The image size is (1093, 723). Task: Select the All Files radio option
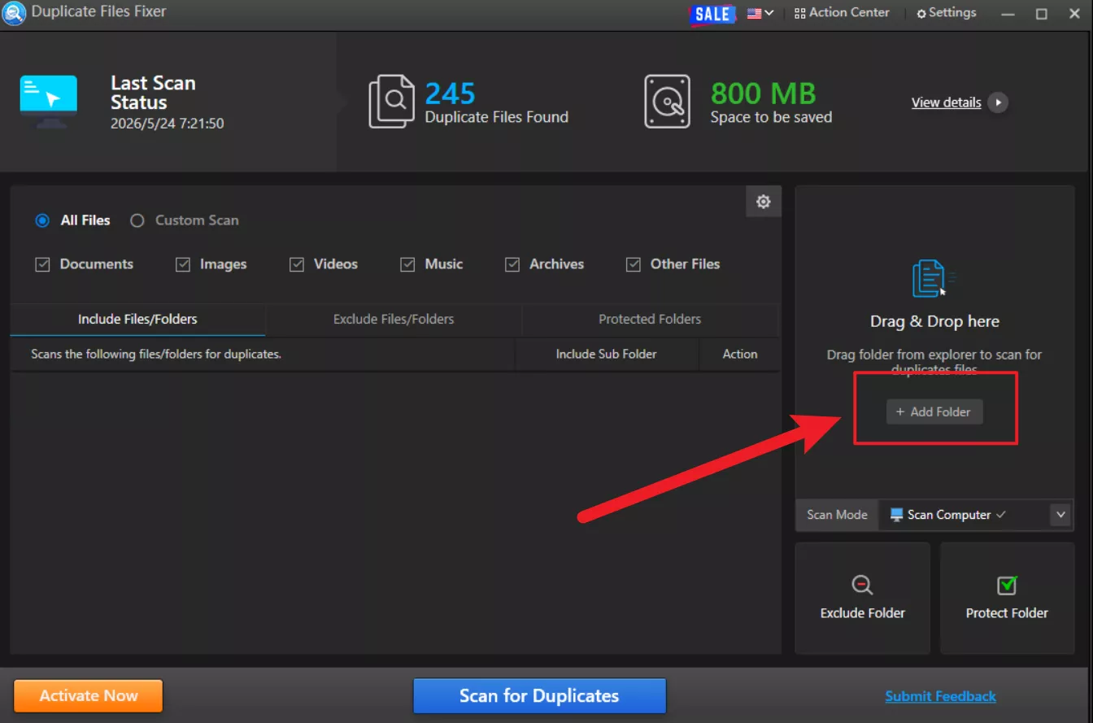point(42,220)
